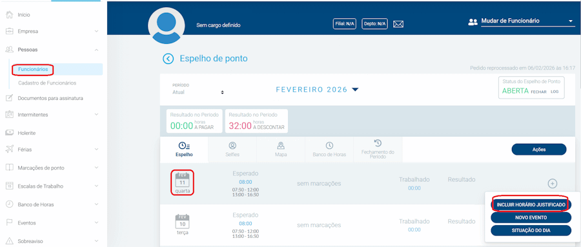Open the Fechamento do Período tab
Viewport: 581px width, 247px height.
click(378, 149)
